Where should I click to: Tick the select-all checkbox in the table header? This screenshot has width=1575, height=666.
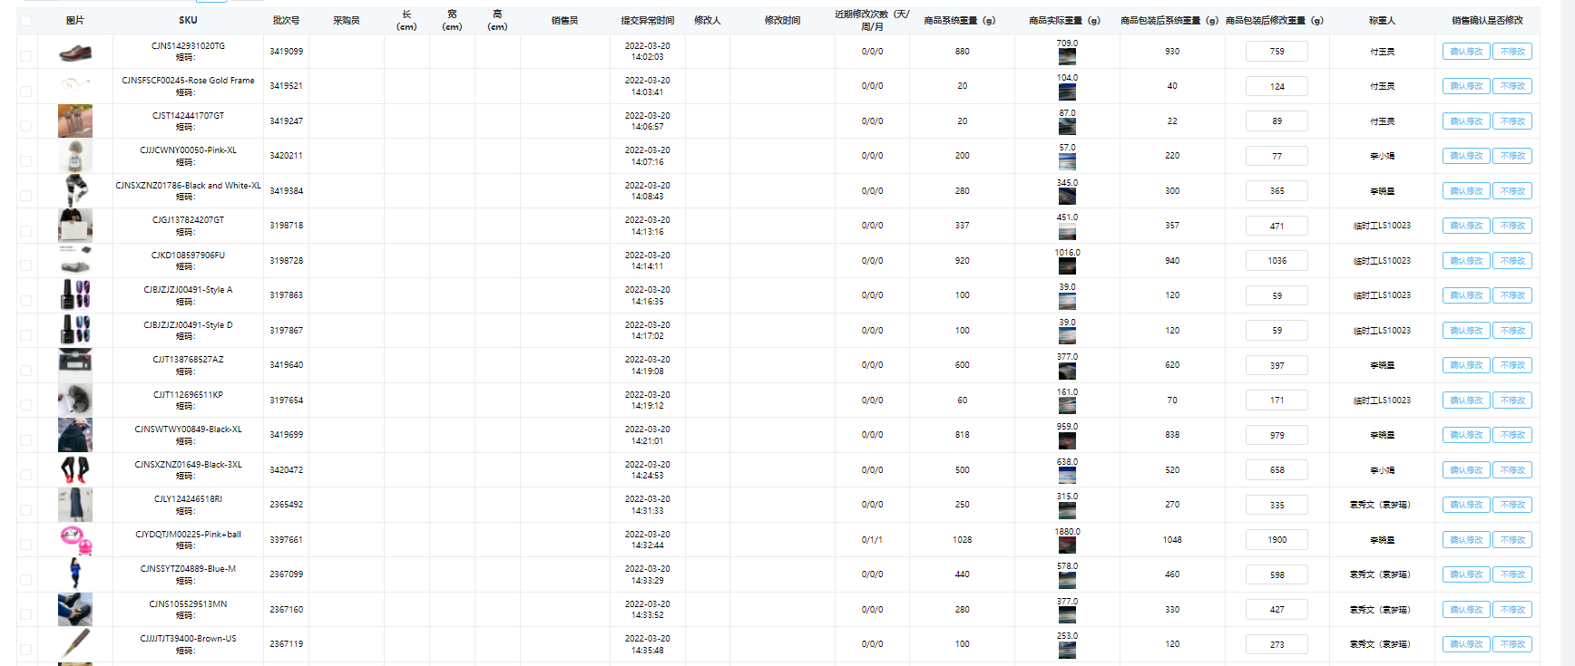25,21
